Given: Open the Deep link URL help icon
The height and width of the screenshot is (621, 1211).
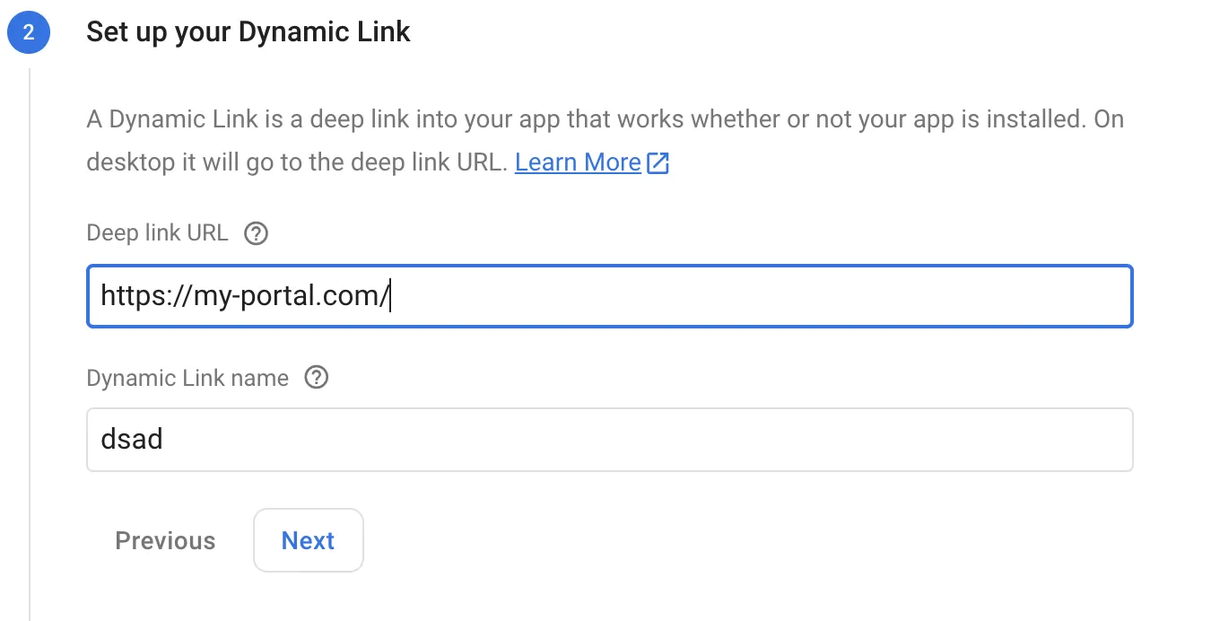Looking at the screenshot, I should pyautogui.click(x=257, y=234).
